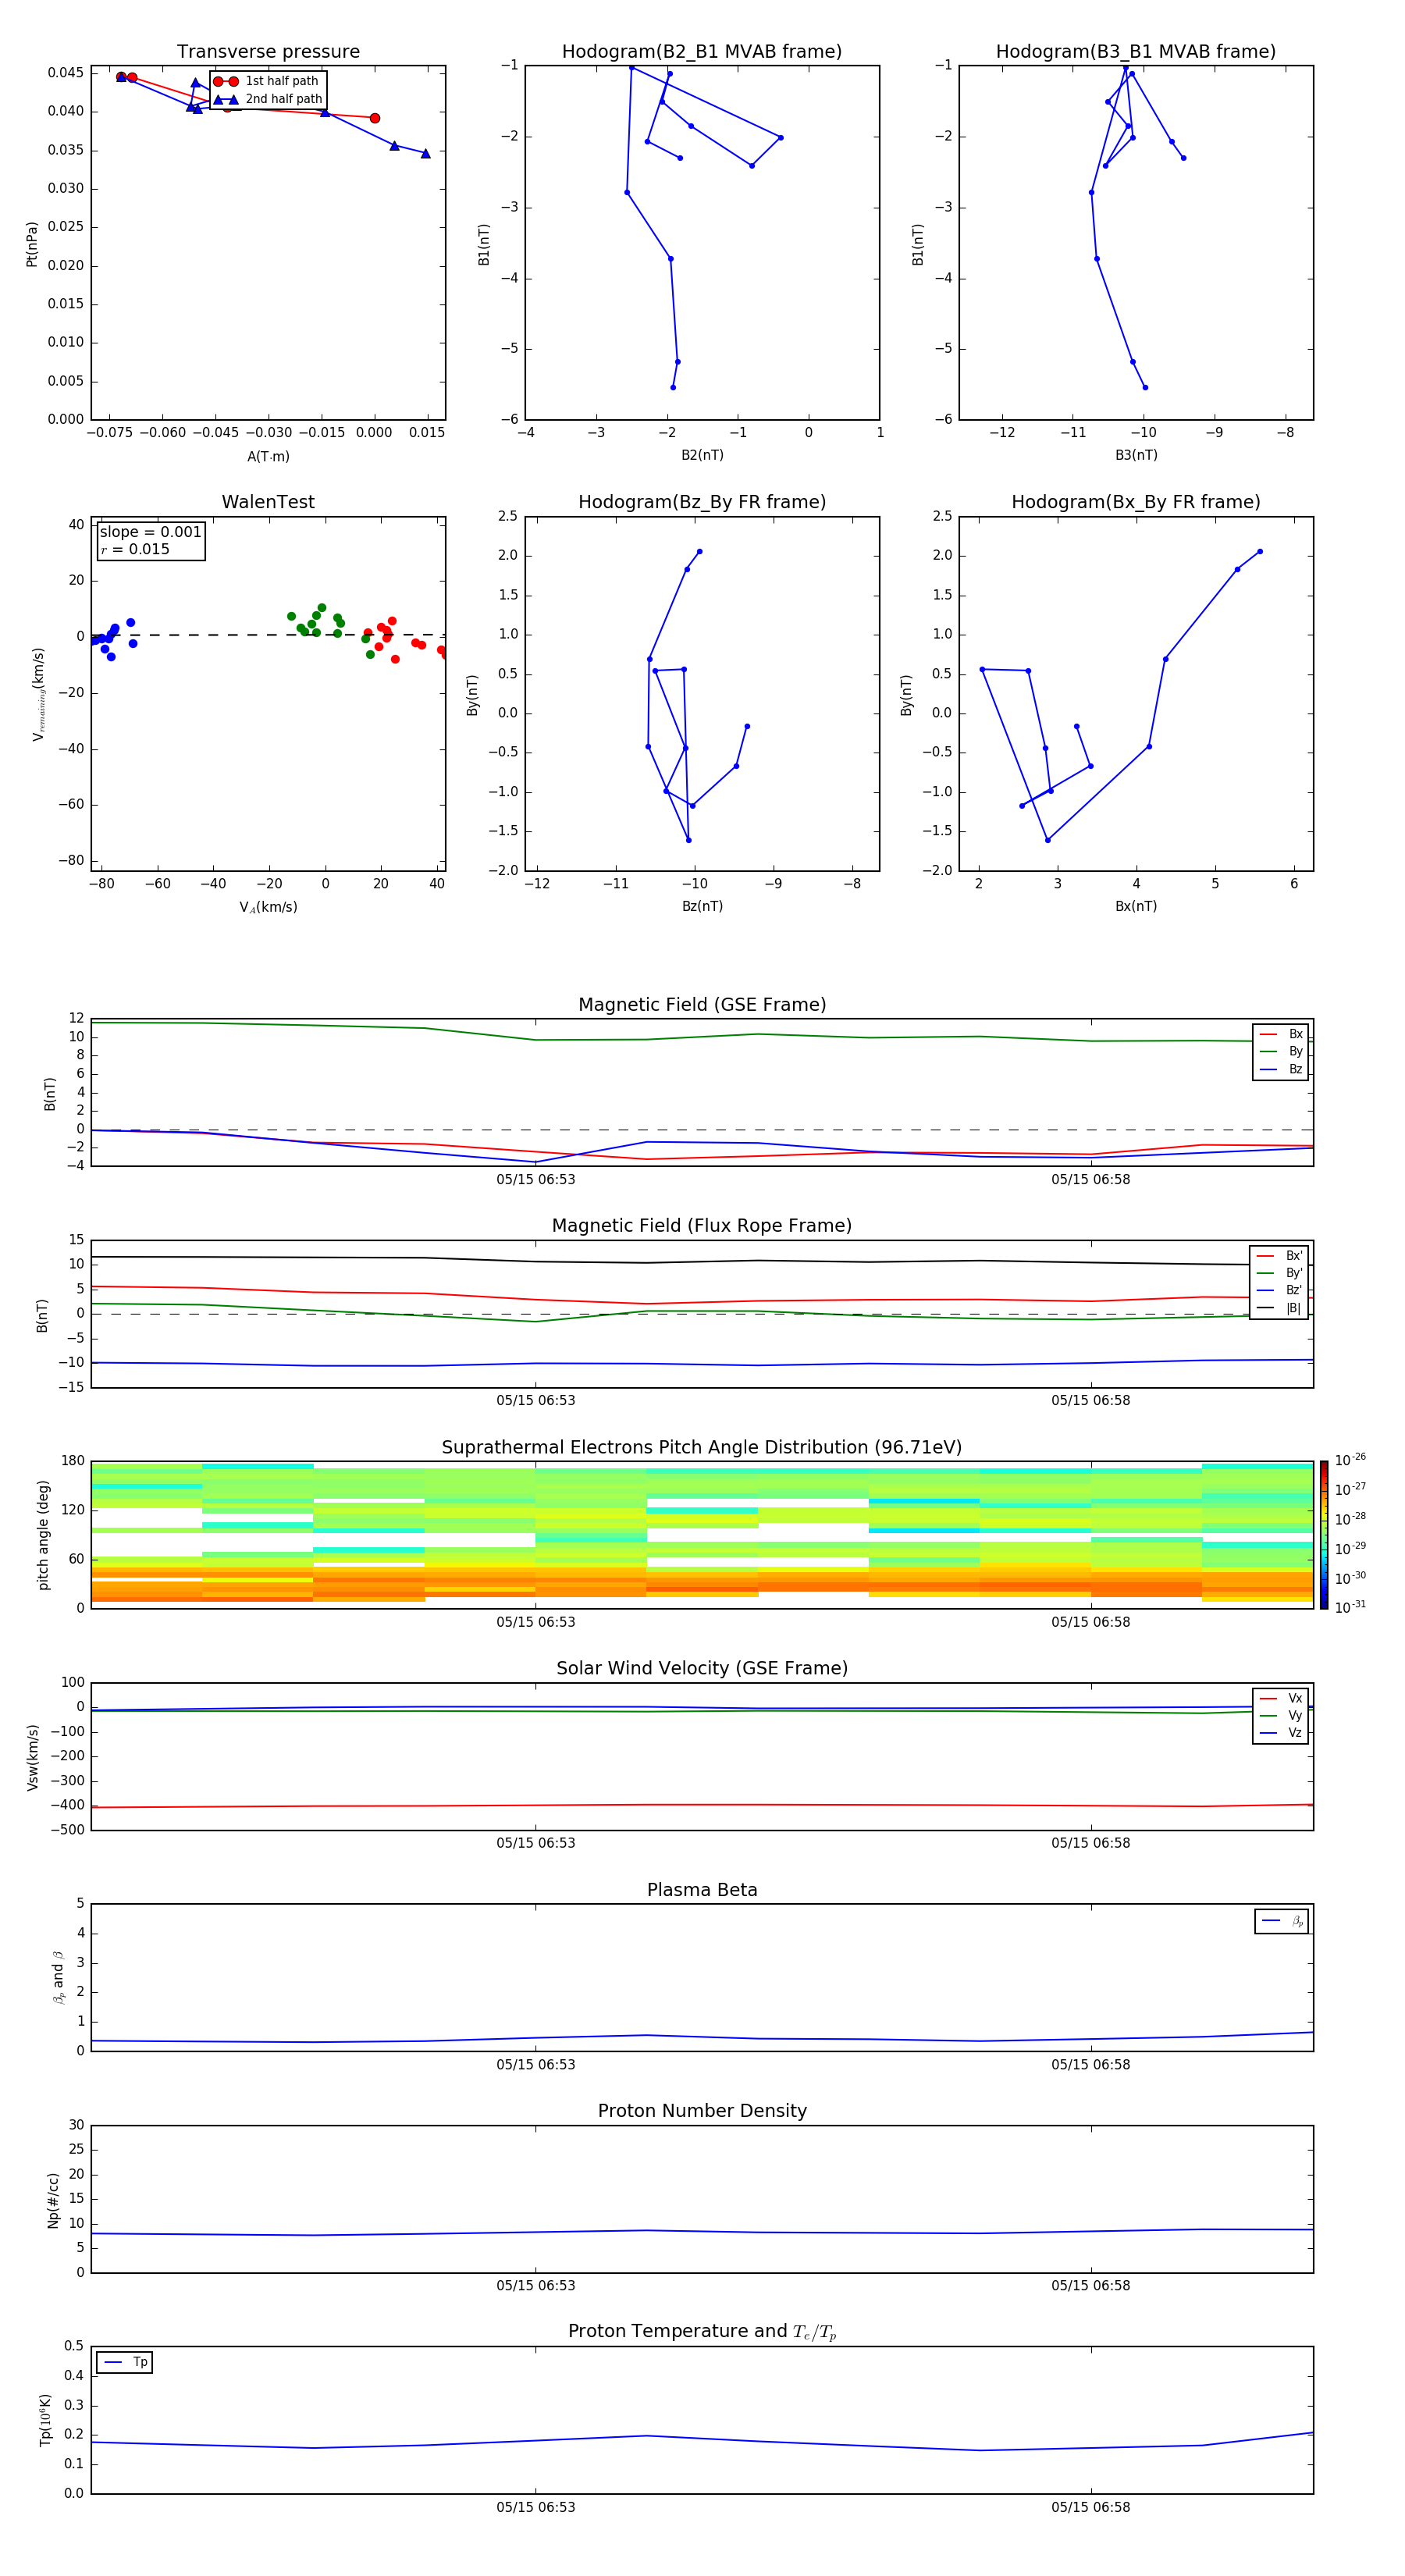Screen dimensions: 1405x2576
Task: Click the green By line in GSE magnetic field
Action: [702, 1036]
